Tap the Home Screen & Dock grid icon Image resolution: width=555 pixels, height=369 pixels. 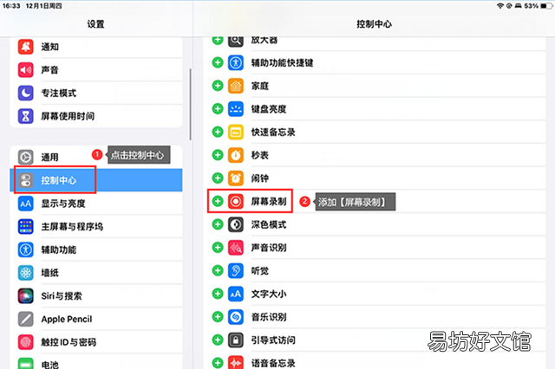pos(25,226)
